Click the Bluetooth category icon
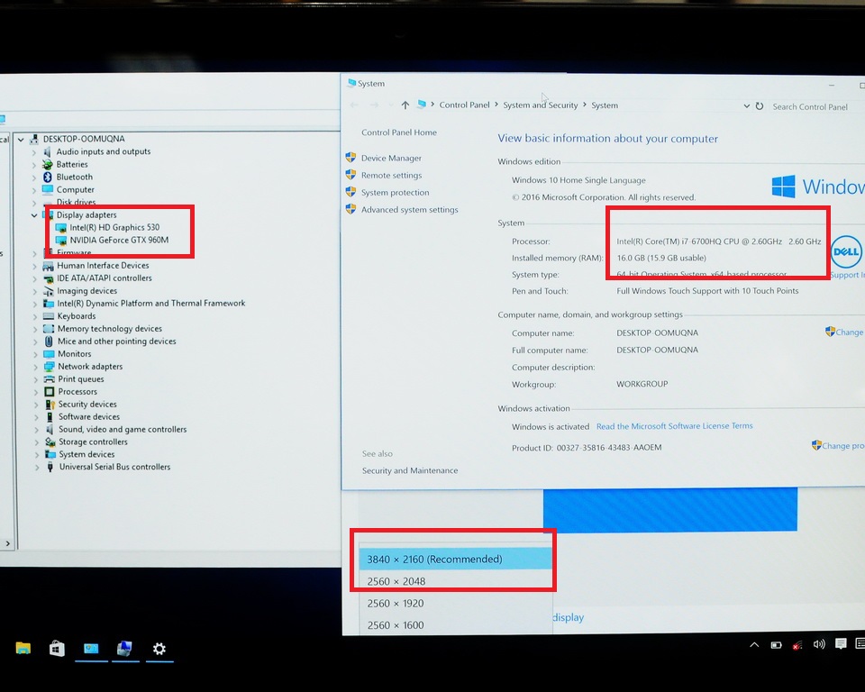 [48, 178]
